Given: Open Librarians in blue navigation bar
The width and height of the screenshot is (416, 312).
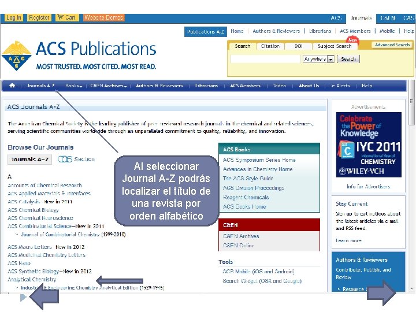Looking at the screenshot, I should coord(206,86).
